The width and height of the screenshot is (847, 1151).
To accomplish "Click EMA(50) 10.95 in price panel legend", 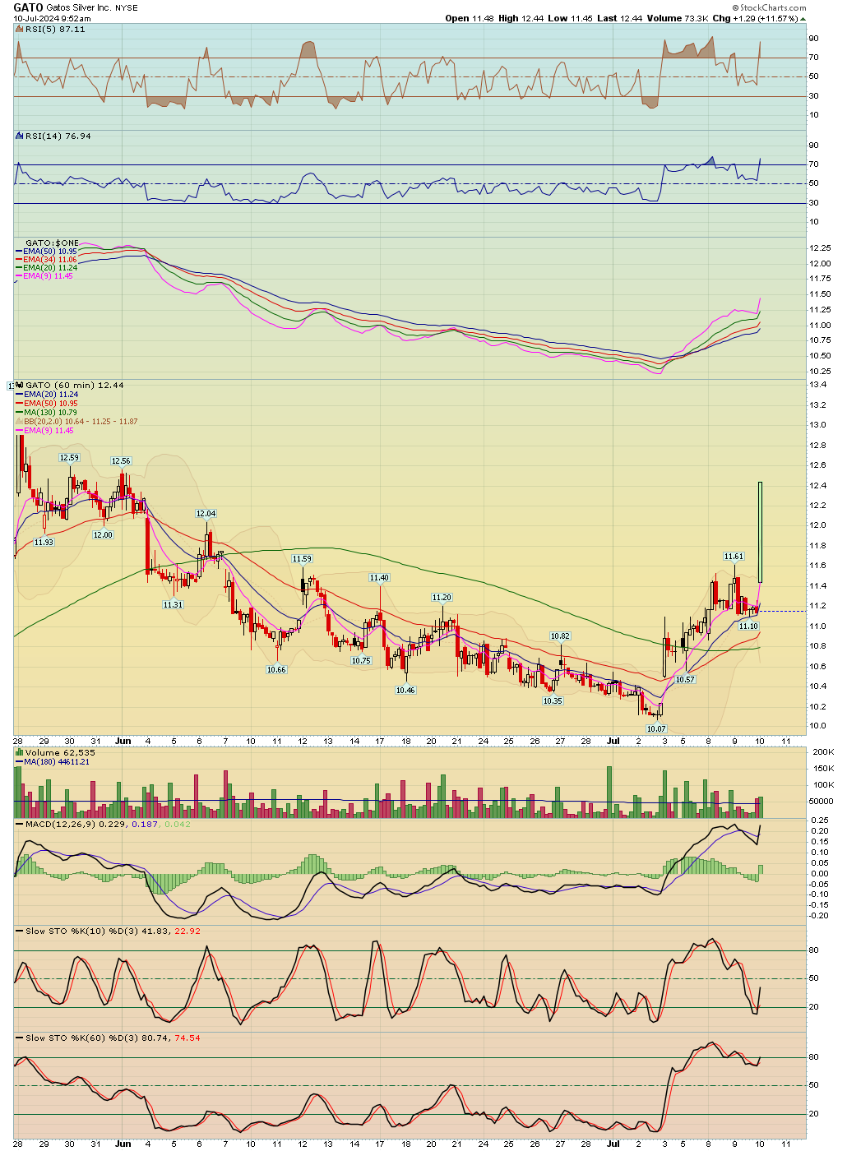I will [50, 403].
